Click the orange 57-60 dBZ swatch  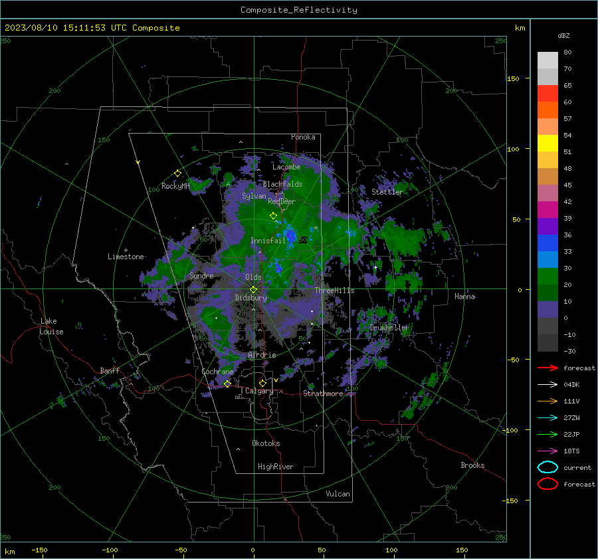[548, 110]
